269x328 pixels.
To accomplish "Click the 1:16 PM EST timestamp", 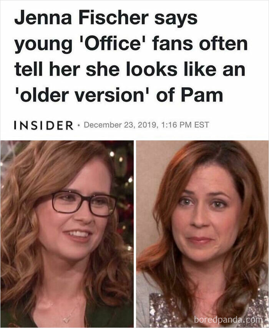I will coord(185,125).
